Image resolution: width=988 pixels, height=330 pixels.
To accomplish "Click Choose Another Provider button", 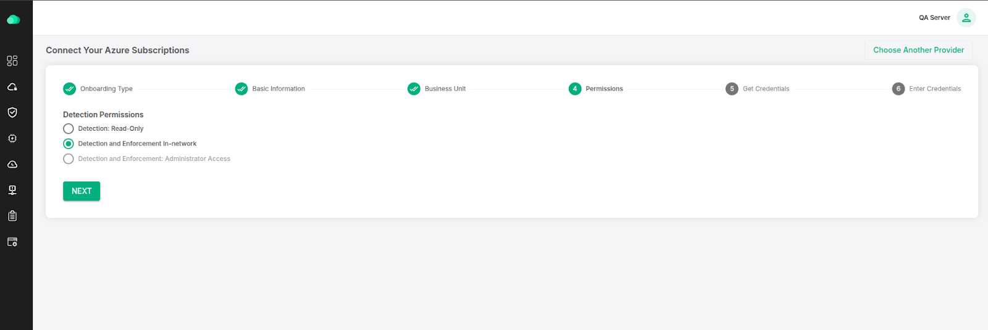I will 918,50.
